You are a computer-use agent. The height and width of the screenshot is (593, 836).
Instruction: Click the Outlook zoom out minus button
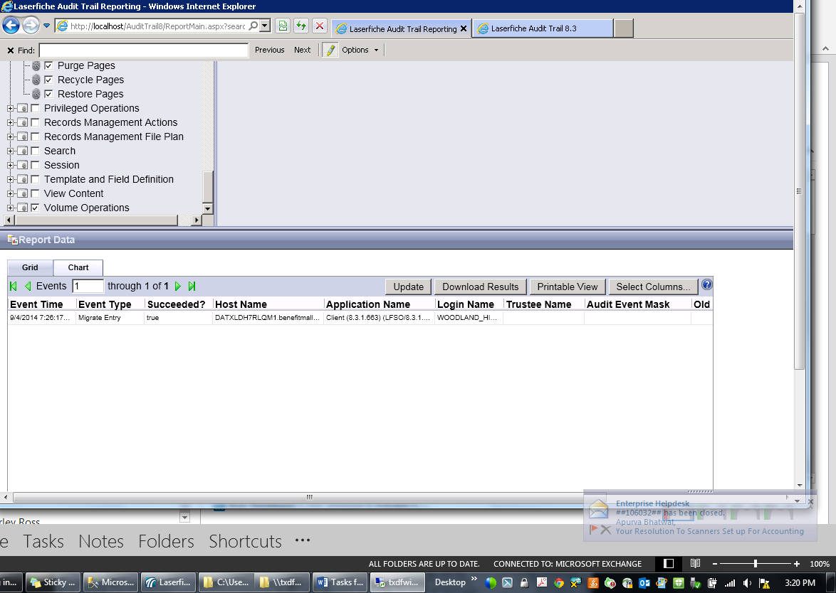click(x=715, y=564)
